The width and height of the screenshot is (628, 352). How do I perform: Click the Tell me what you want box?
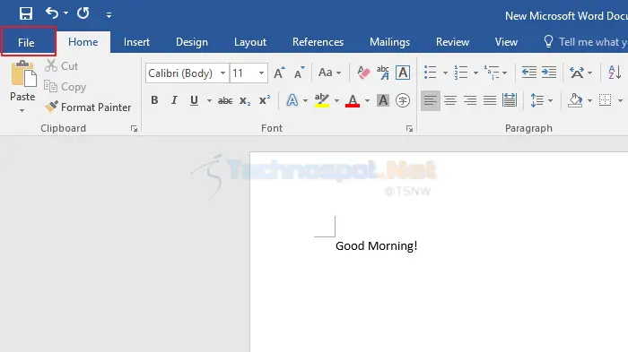[x=586, y=42]
